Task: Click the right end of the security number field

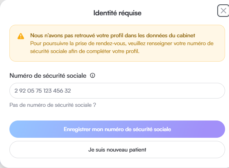Action: (216, 91)
